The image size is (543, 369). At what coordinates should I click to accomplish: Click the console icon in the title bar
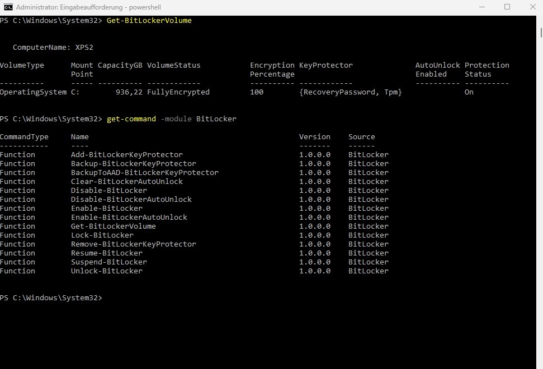(8, 7)
